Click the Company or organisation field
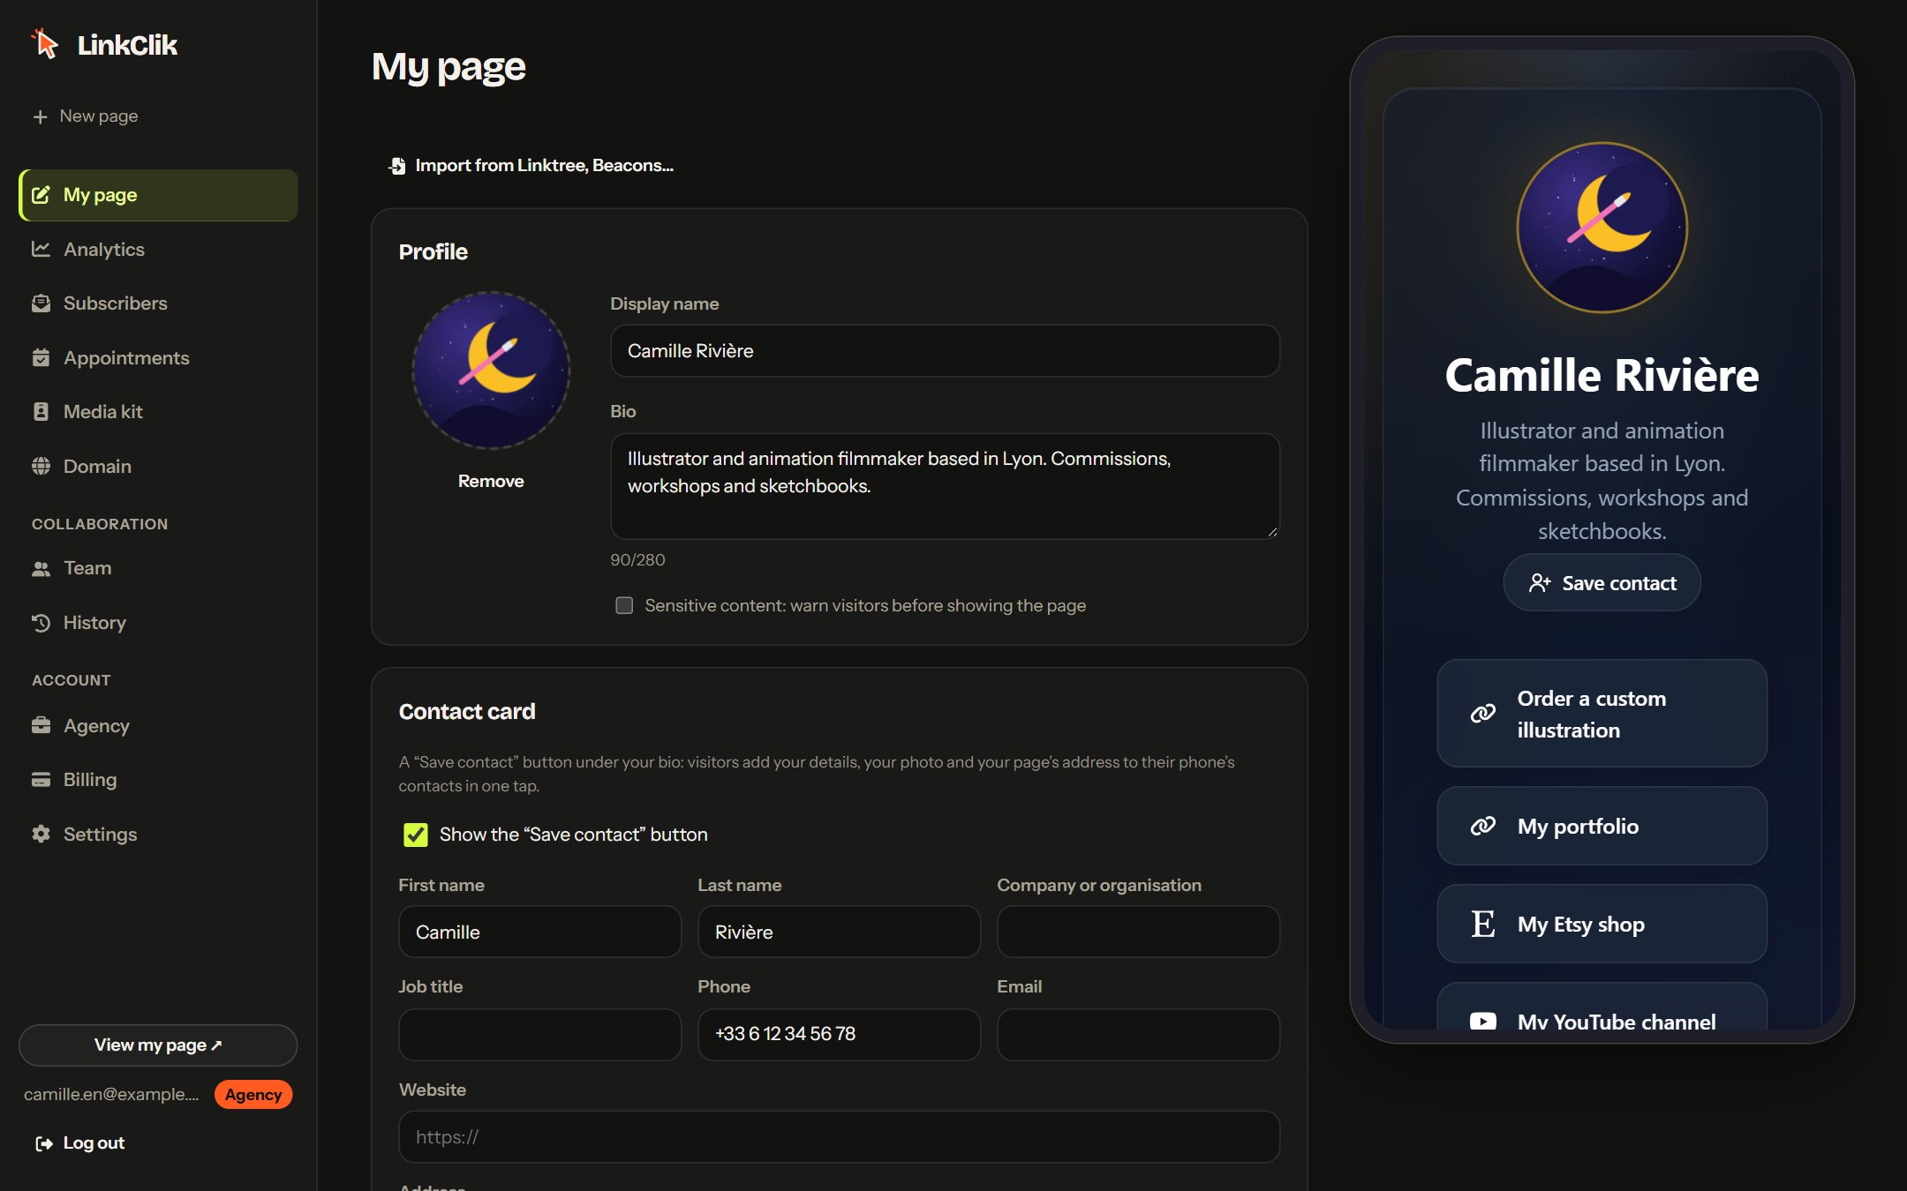 pos(1139,932)
